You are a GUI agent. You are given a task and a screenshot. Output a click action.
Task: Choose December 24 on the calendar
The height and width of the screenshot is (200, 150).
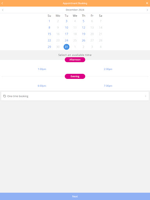click(x=66, y=40)
